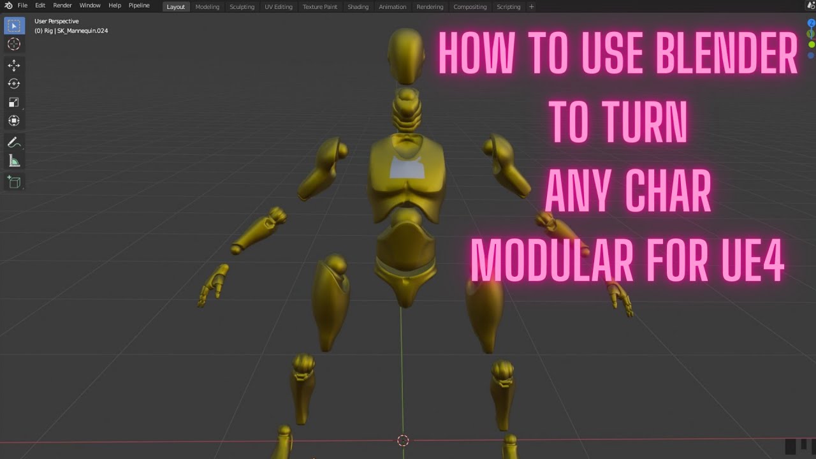816x459 pixels.
Task: Select the Select Box tool
Action: pos(14,25)
